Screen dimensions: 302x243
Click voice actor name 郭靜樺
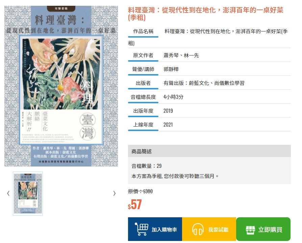[x=171, y=69]
